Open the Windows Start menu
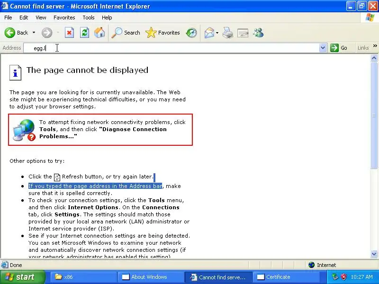Image resolution: width=379 pixels, height=284 pixels. click(x=23, y=277)
